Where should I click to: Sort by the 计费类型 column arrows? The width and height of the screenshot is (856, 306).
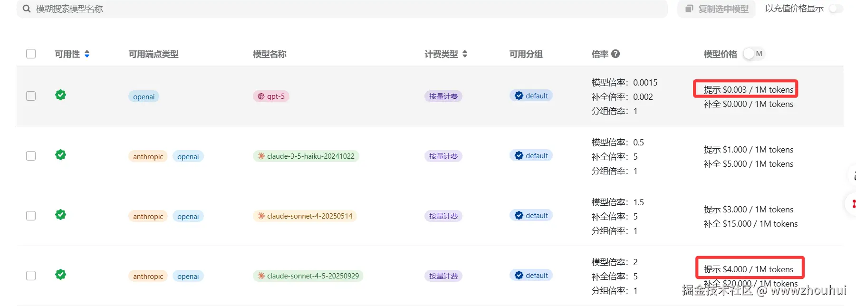[465, 54]
